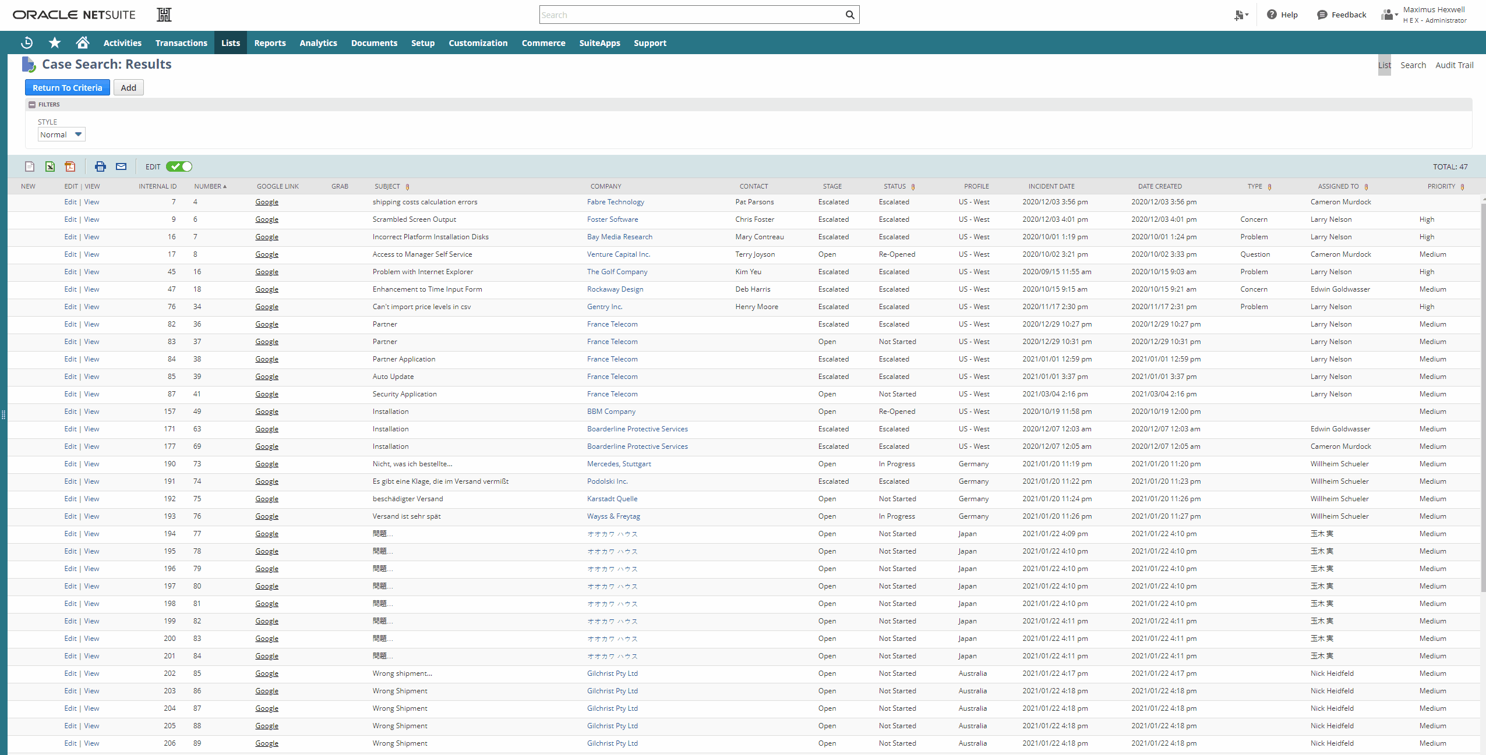The image size is (1486, 755).
Task: Click the pencil icon beside Type header
Action: click(1269, 187)
